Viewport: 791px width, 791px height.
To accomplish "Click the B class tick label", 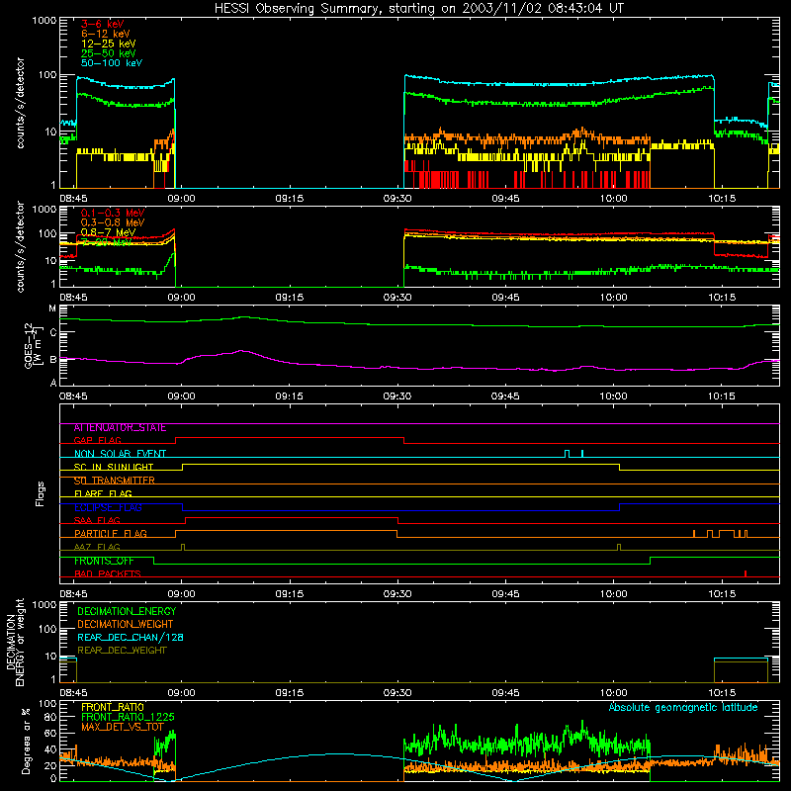I will coord(53,360).
